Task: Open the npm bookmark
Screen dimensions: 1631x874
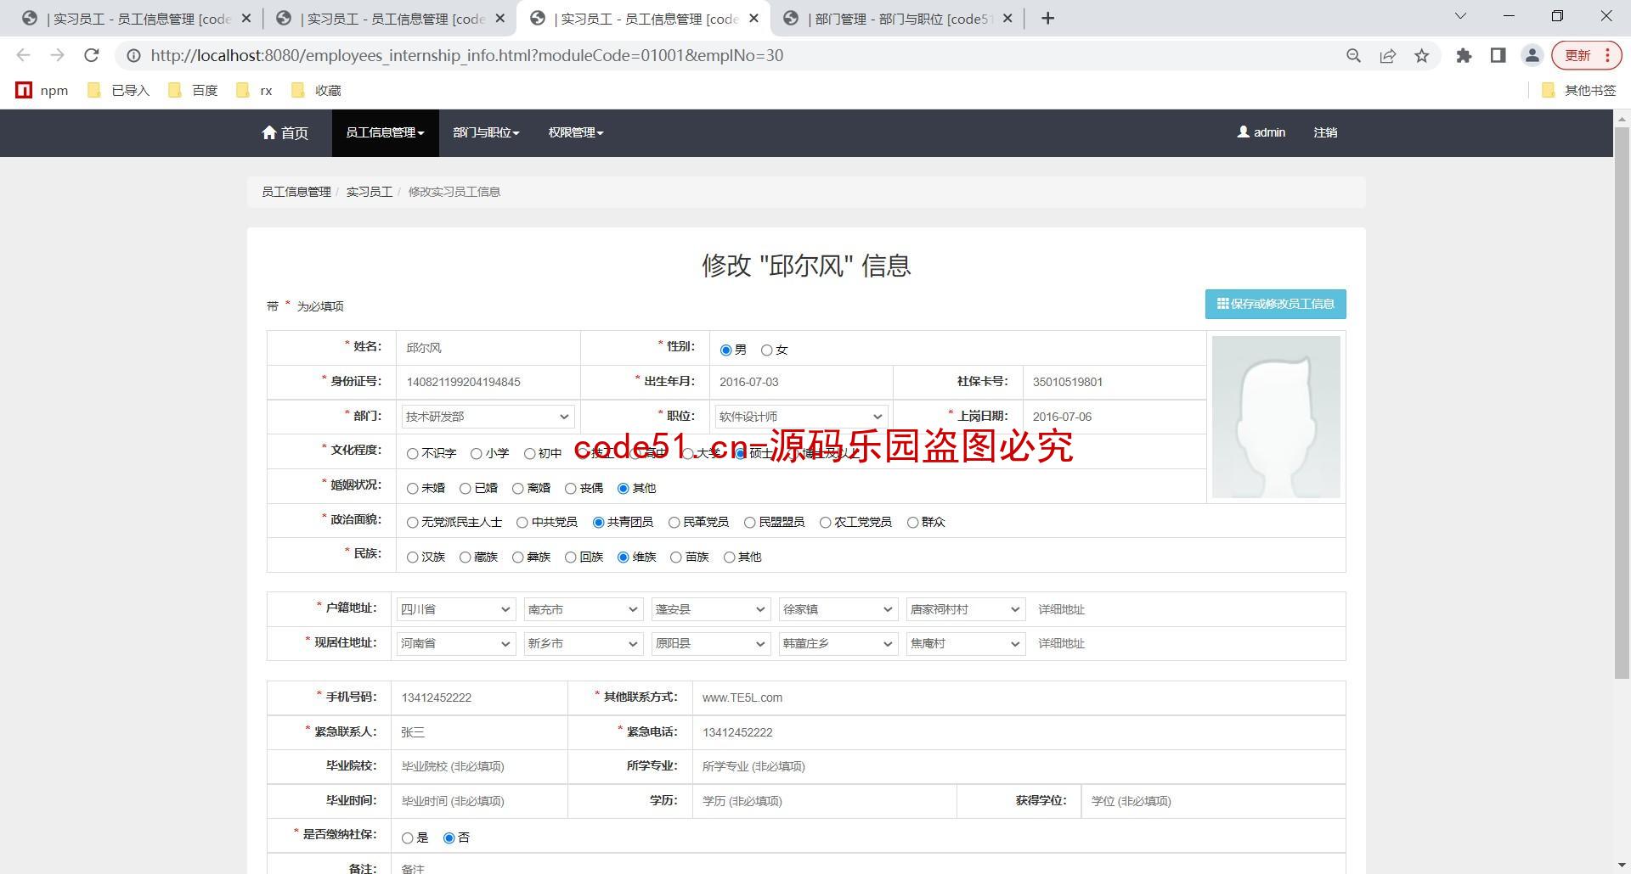Action: click(42, 90)
